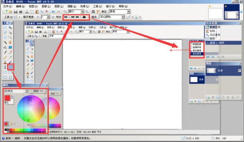The width and height of the screenshot is (244, 142).
Task: Open the 前景色 primary color dropdown
Action: [16, 91]
